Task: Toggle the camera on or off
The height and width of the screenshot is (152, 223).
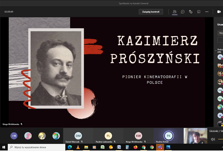Action: coord(219,12)
